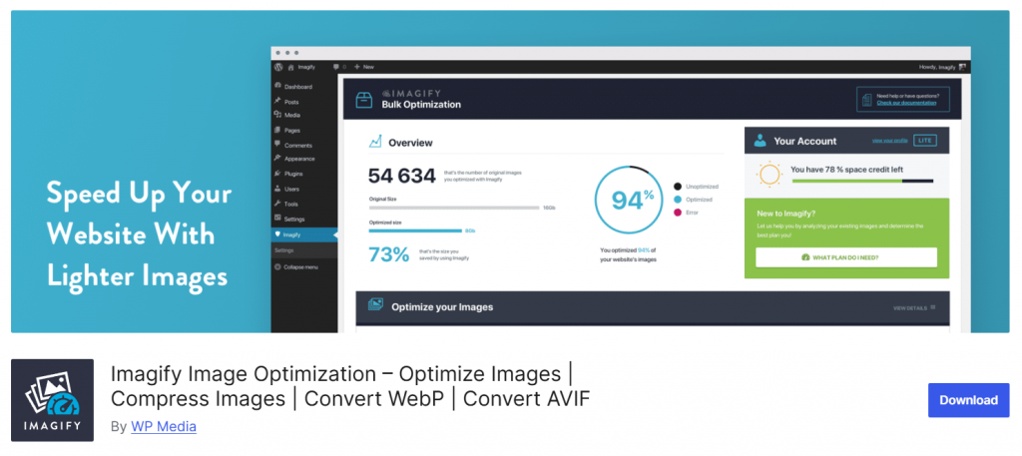
Task: Click the home icon beside Imagify site name
Action: 290,67
